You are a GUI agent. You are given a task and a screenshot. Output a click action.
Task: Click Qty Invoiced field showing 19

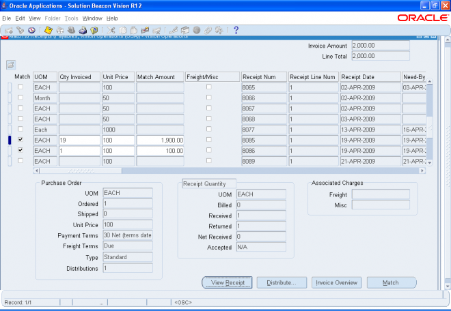[79, 140]
